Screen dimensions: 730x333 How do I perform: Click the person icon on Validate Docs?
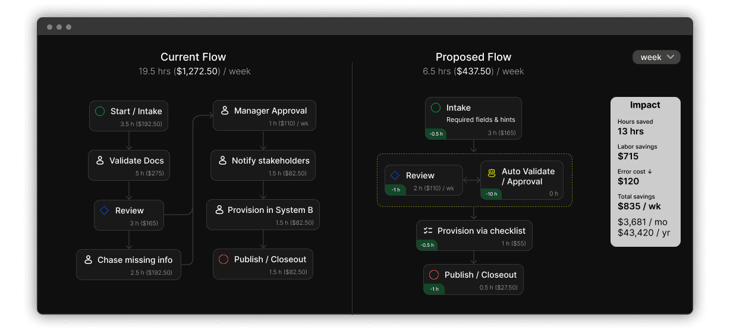(x=99, y=161)
